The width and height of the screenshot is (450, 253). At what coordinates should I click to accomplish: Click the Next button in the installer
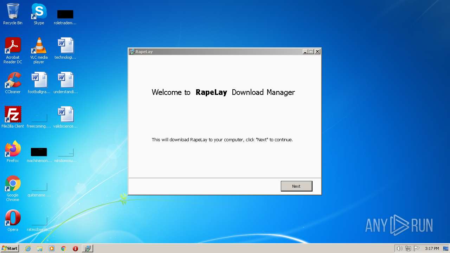296,186
